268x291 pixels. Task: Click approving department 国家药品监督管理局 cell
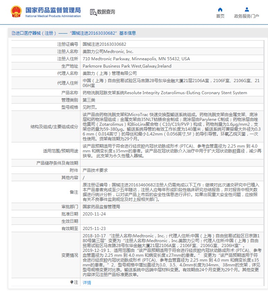[x=101, y=207]
